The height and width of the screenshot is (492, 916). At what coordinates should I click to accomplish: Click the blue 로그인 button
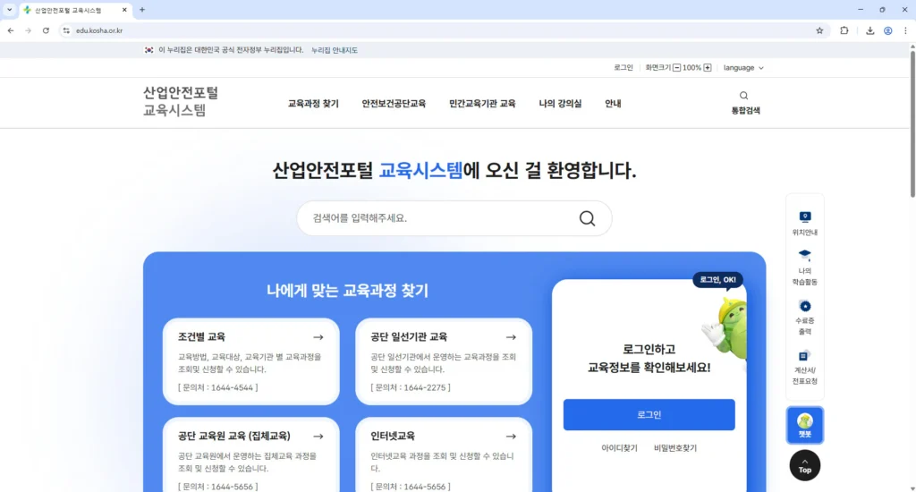click(x=649, y=415)
